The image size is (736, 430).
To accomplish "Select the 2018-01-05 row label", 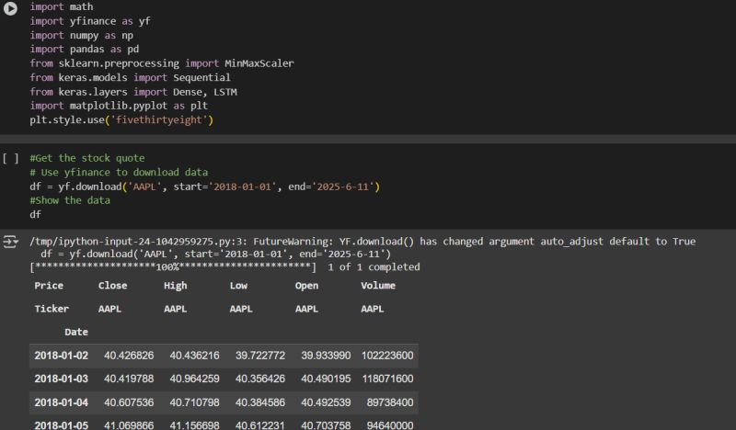I will (62, 425).
